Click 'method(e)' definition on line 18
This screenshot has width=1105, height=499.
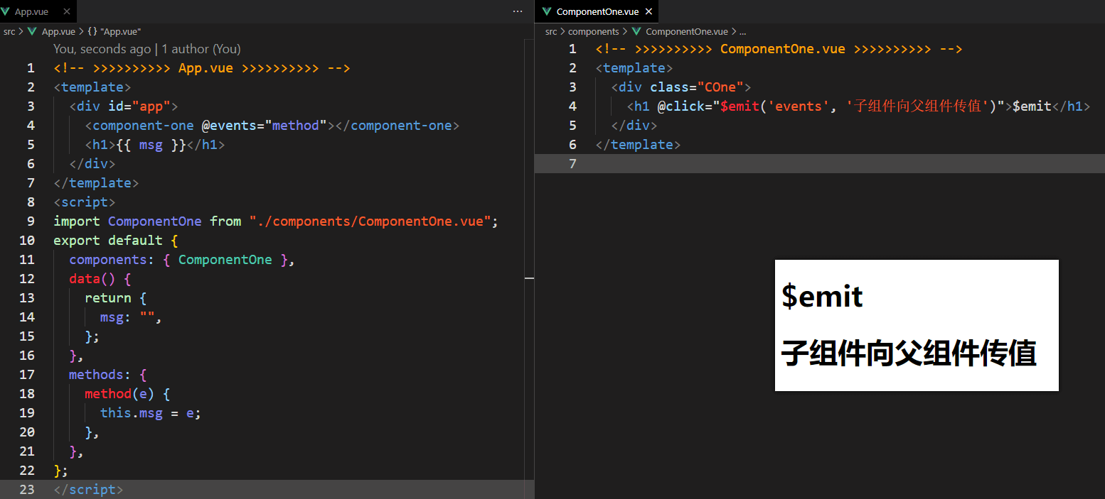point(119,394)
